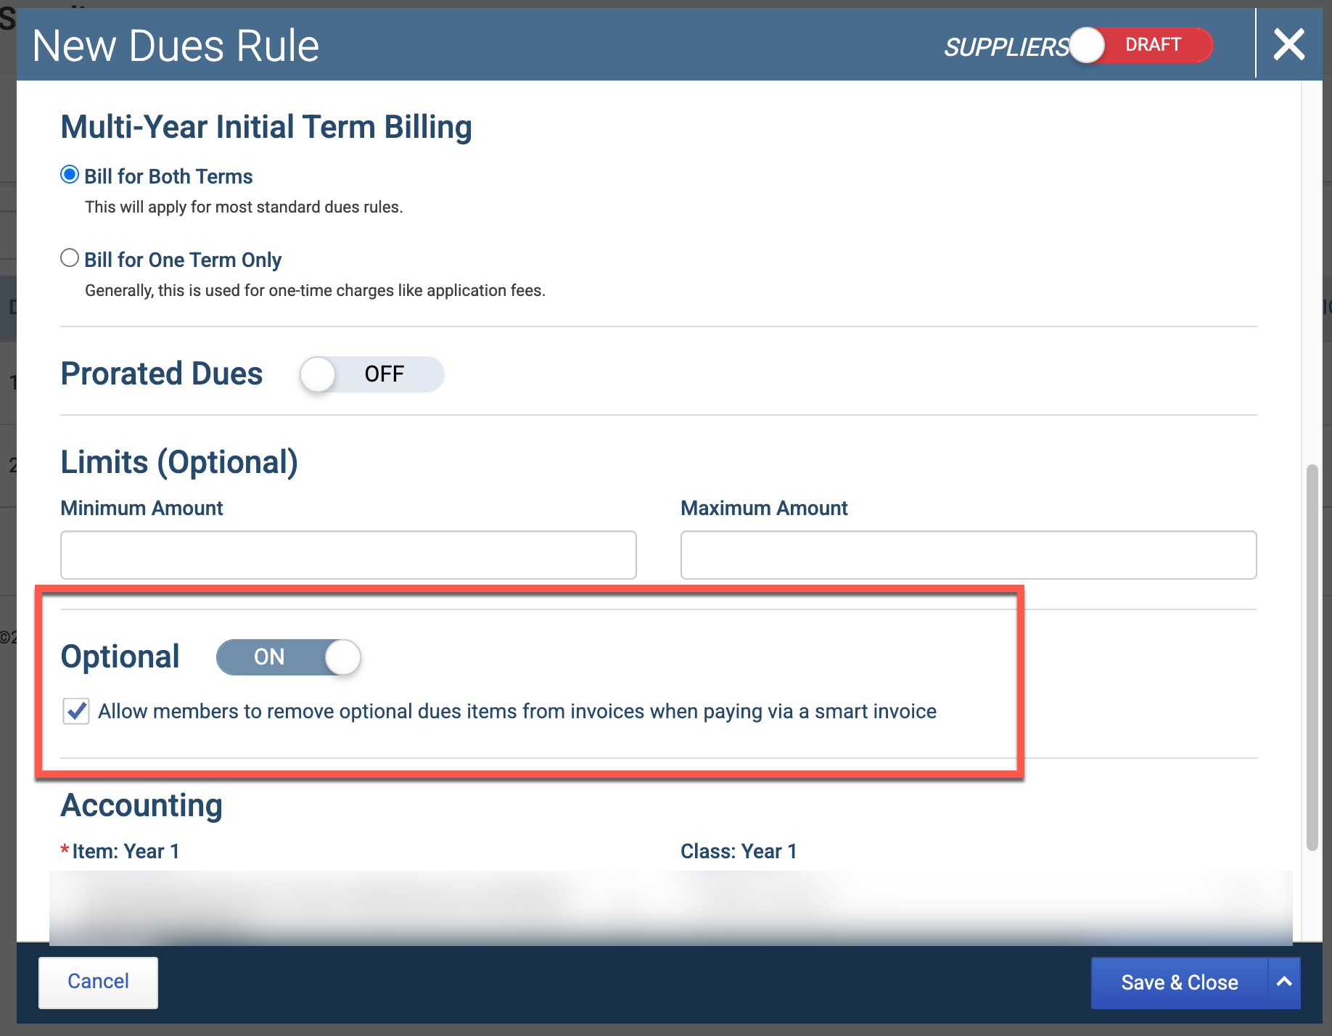Viewport: 1332px width, 1036px height.
Task: Click the Limits (Optional) heading
Action: pos(179,463)
